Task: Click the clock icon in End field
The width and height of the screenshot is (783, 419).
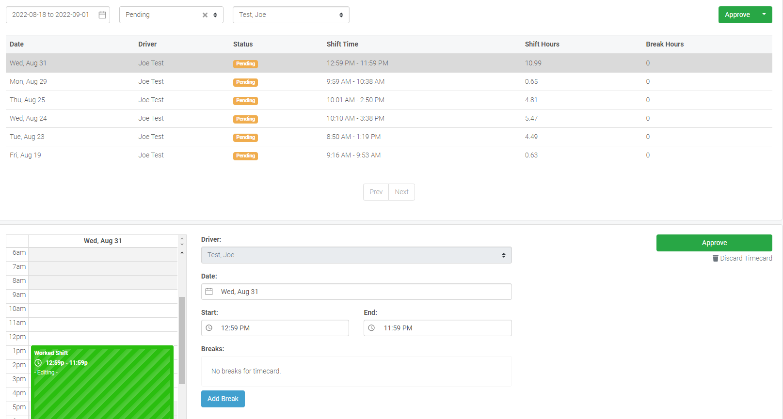Action: point(371,328)
